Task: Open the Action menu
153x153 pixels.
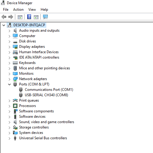Action: pos(18,10)
